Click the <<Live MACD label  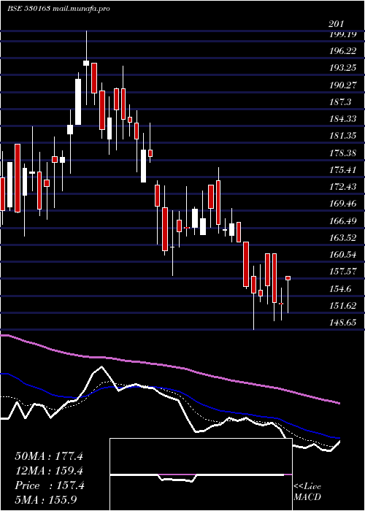coord(307,491)
